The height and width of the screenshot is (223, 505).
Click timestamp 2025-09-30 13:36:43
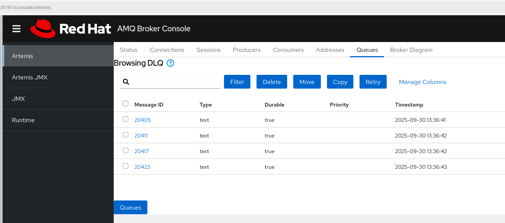421,167
